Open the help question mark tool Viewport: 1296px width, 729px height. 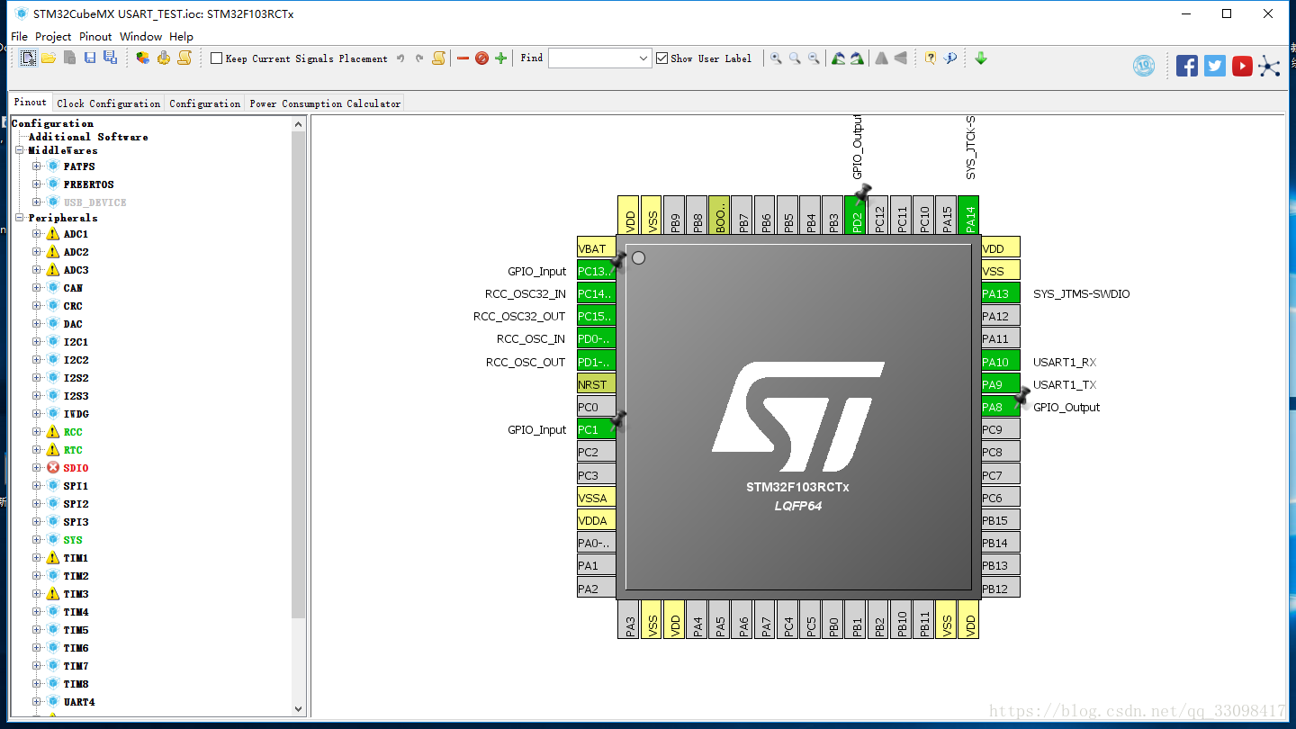tap(929, 57)
